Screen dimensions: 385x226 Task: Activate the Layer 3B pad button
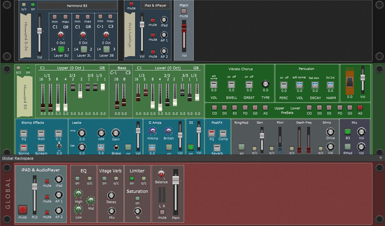click(107, 49)
